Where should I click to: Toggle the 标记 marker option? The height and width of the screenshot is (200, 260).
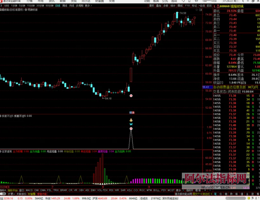tap(194, 6)
